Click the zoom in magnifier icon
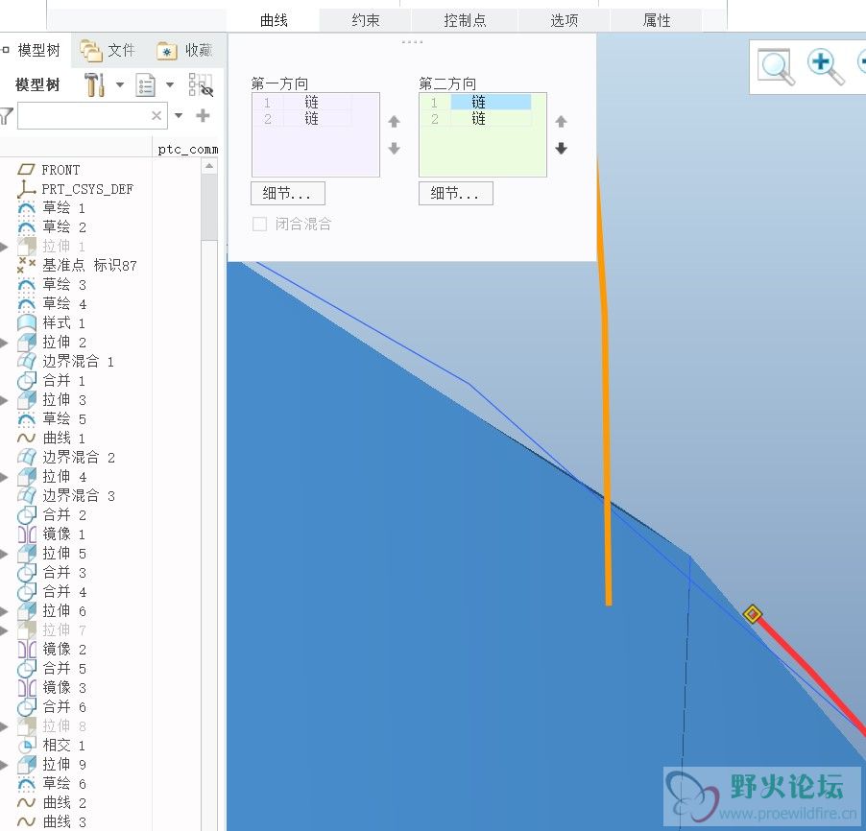 click(826, 67)
